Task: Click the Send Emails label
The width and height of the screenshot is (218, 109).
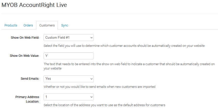Action: pyautogui.click(x=30, y=79)
